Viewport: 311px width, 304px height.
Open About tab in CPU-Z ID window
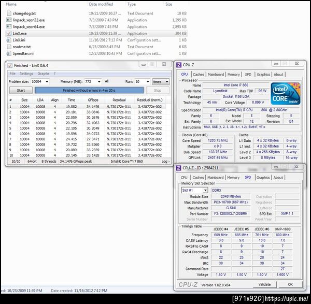tap(278, 178)
